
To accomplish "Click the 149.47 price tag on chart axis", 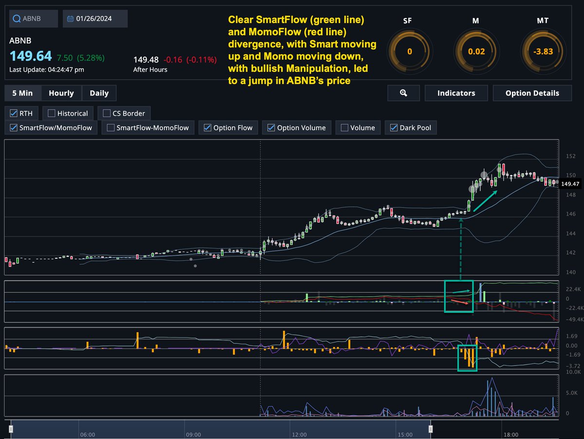I will pyautogui.click(x=569, y=184).
